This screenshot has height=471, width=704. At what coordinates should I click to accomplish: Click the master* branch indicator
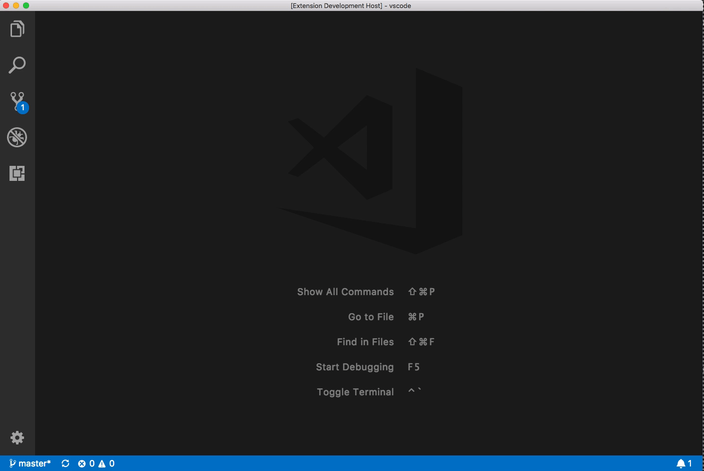[30, 463]
